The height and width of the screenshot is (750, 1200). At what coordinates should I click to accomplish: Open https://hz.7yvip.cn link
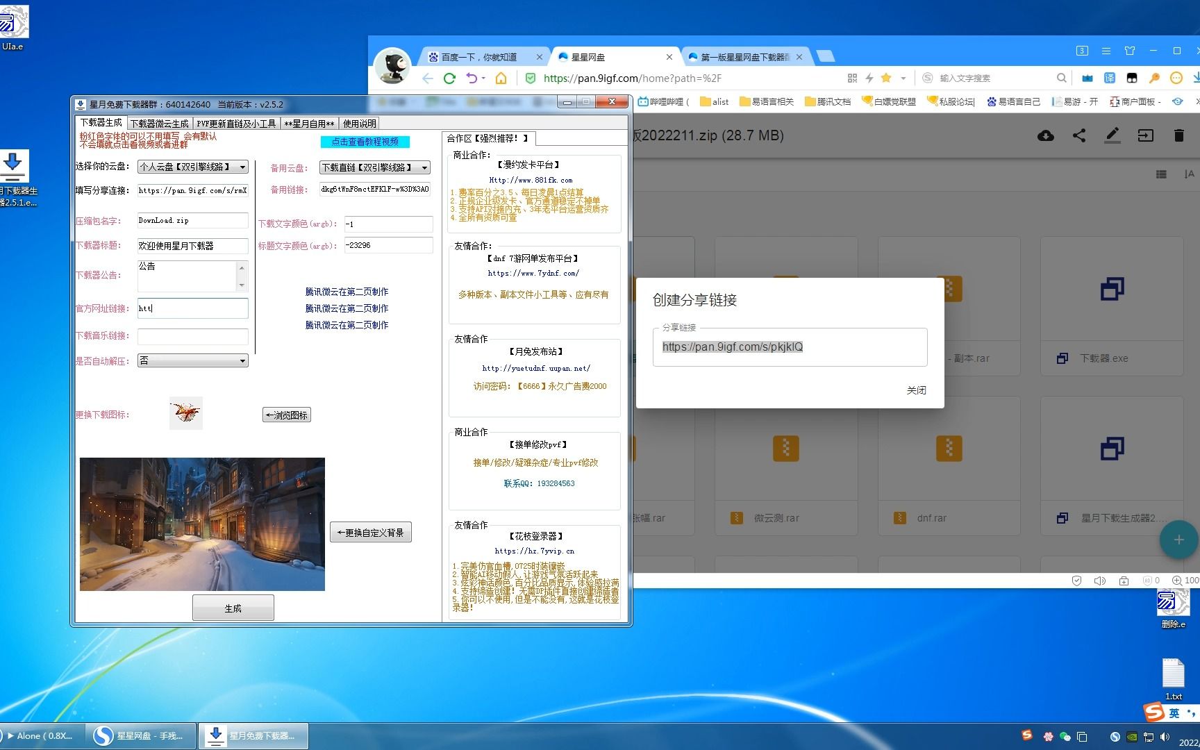click(535, 551)
